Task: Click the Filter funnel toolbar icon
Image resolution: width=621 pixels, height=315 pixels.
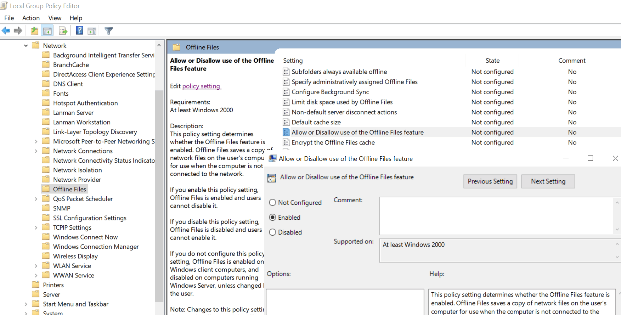Action: [109, 31]
